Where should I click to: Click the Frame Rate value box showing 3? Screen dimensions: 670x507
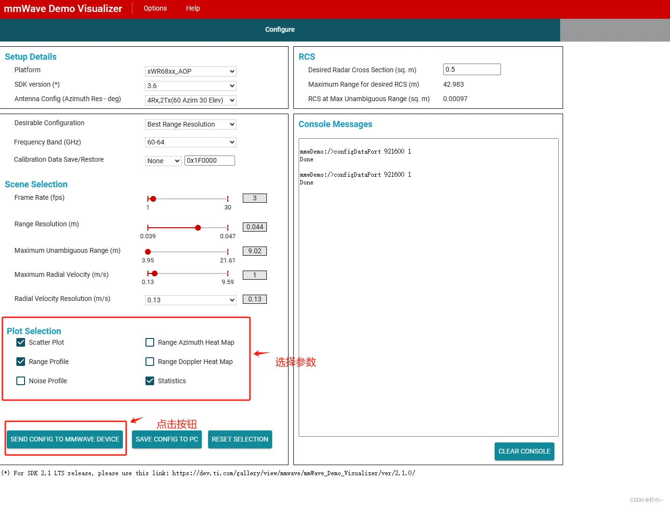click(x=255, y=198)
